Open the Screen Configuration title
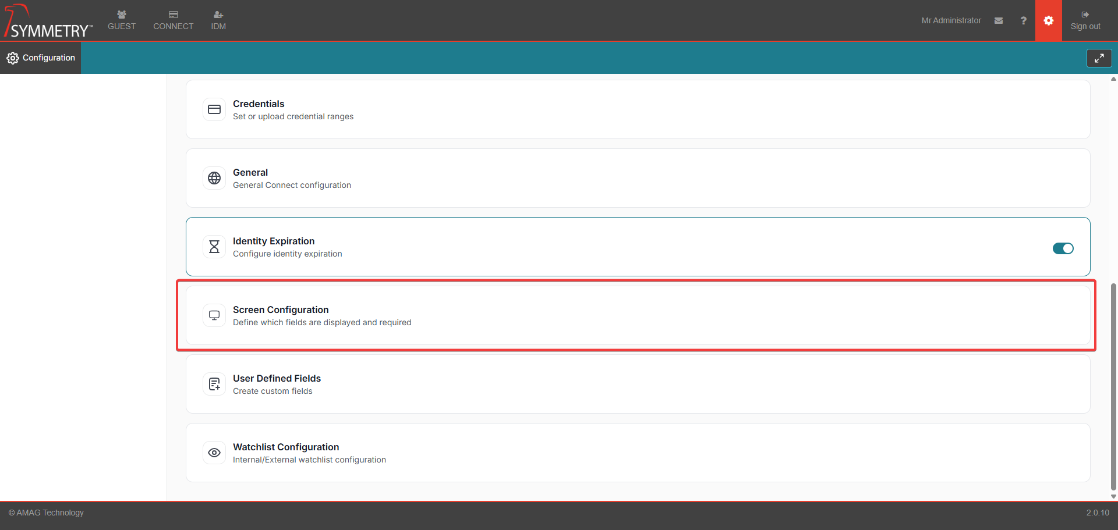The height and width of the screenshot is (530, 1118). [x=281, y=310]
